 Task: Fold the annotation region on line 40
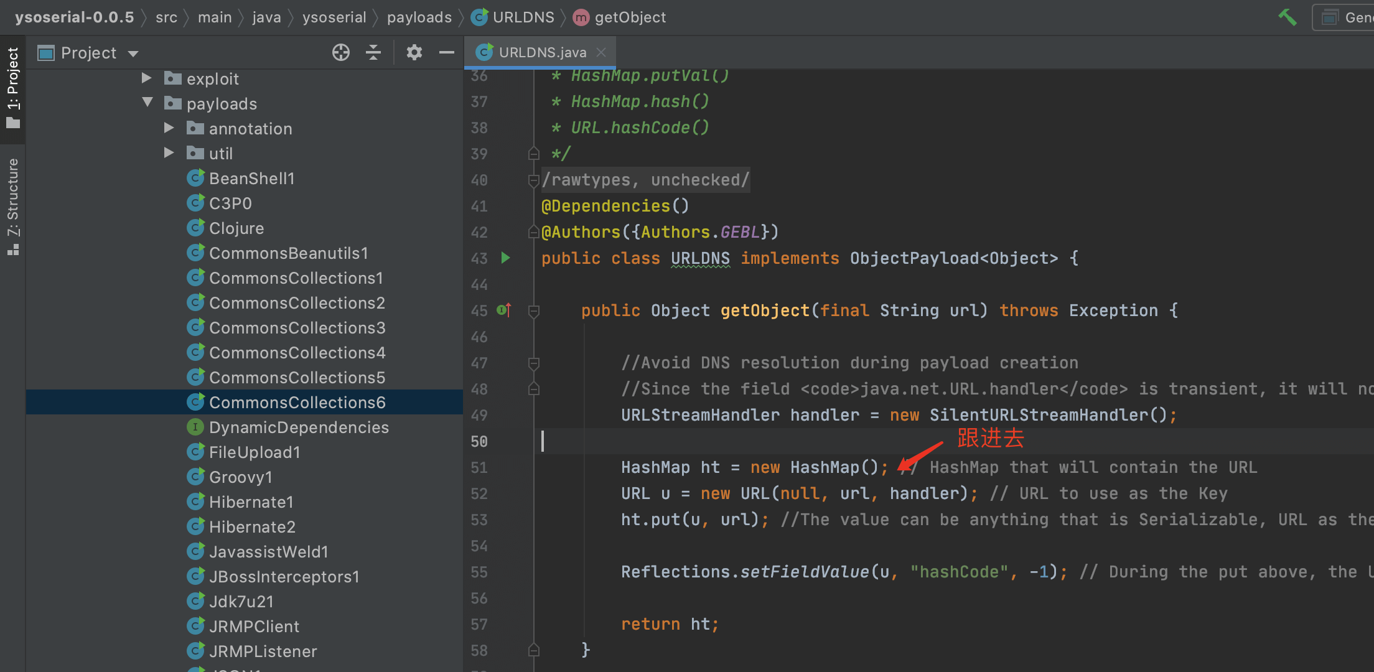(533, 180)
